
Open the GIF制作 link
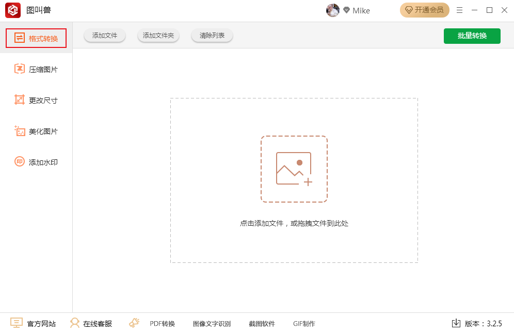coord(304,324)
